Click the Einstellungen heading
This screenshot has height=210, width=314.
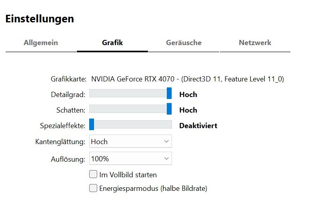[x=40, y=19]
